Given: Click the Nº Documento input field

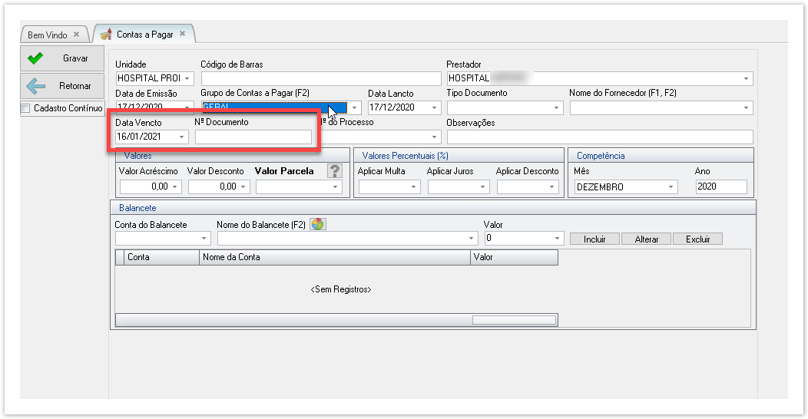Looking at the screenshot, I should (253, 137).
